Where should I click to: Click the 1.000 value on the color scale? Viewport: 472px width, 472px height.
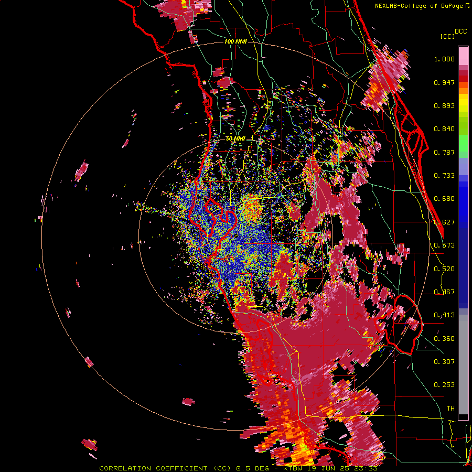click(x=444, y=59)
